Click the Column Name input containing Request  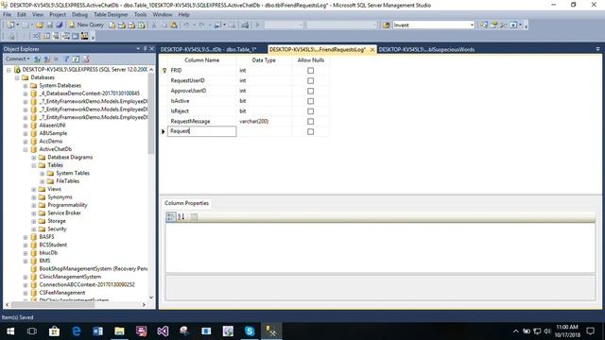click(x=201, y=131)
